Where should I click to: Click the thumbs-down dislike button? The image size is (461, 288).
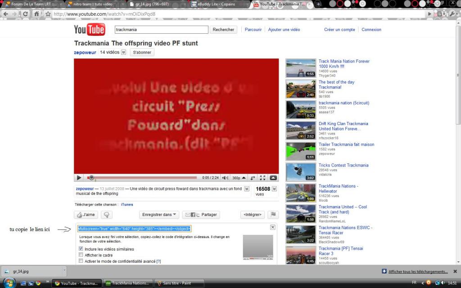(x=106, y=215)
